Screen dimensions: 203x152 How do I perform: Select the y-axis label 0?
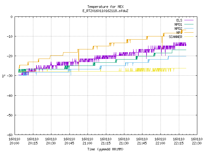12,17
